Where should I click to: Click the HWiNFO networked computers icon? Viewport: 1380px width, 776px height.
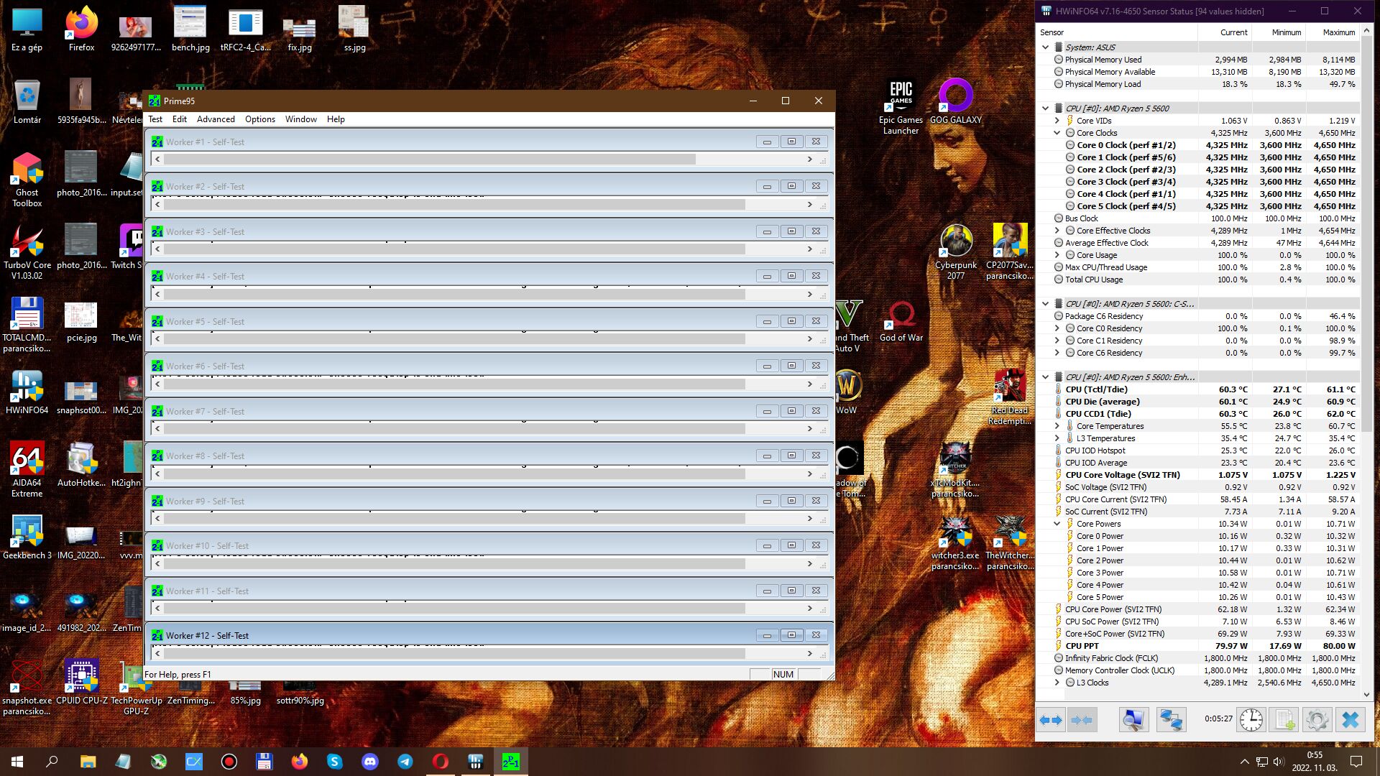[1171, 719]
